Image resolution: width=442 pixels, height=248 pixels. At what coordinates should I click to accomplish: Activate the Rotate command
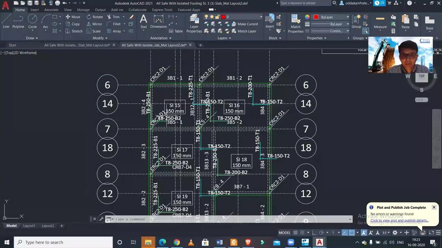[x=95, y=17]
